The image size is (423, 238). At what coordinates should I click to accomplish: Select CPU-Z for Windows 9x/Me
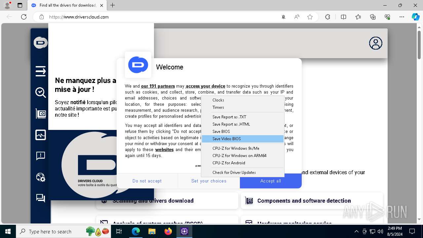[243, 148]
